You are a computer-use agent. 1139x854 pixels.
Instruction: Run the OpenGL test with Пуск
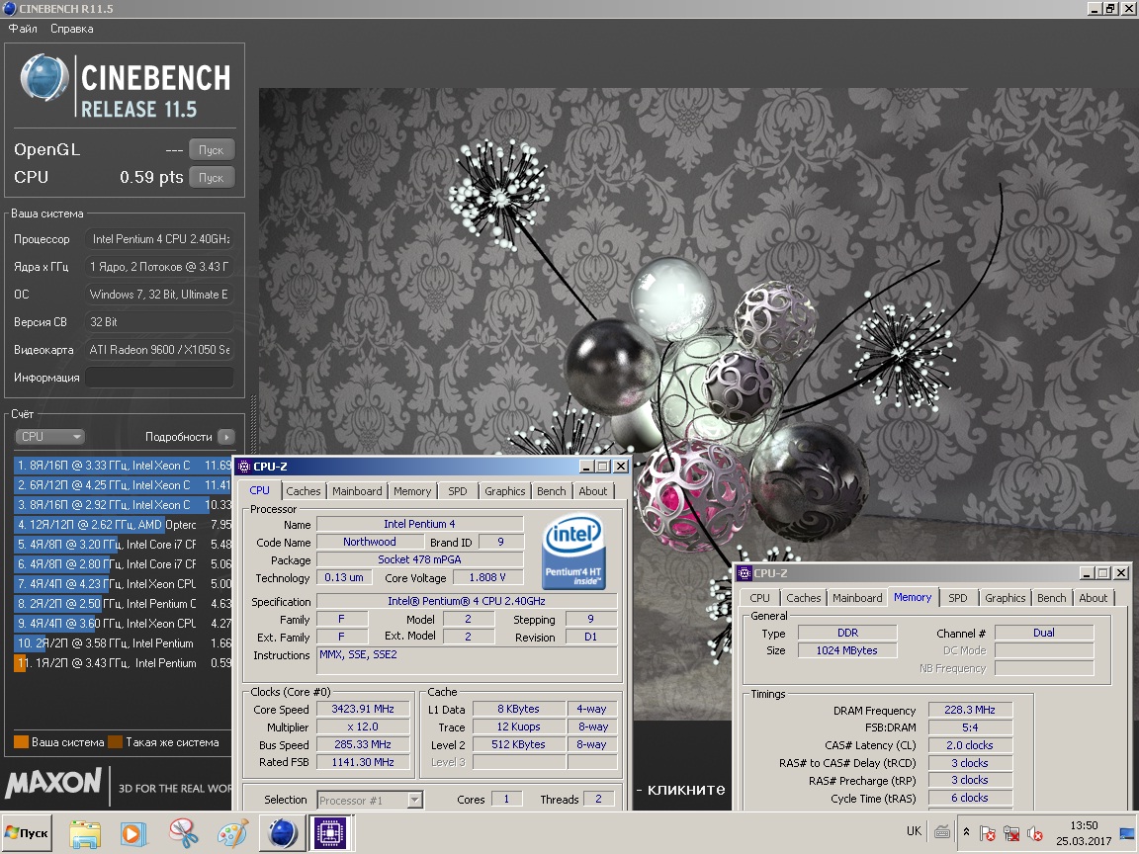[212, 149]
